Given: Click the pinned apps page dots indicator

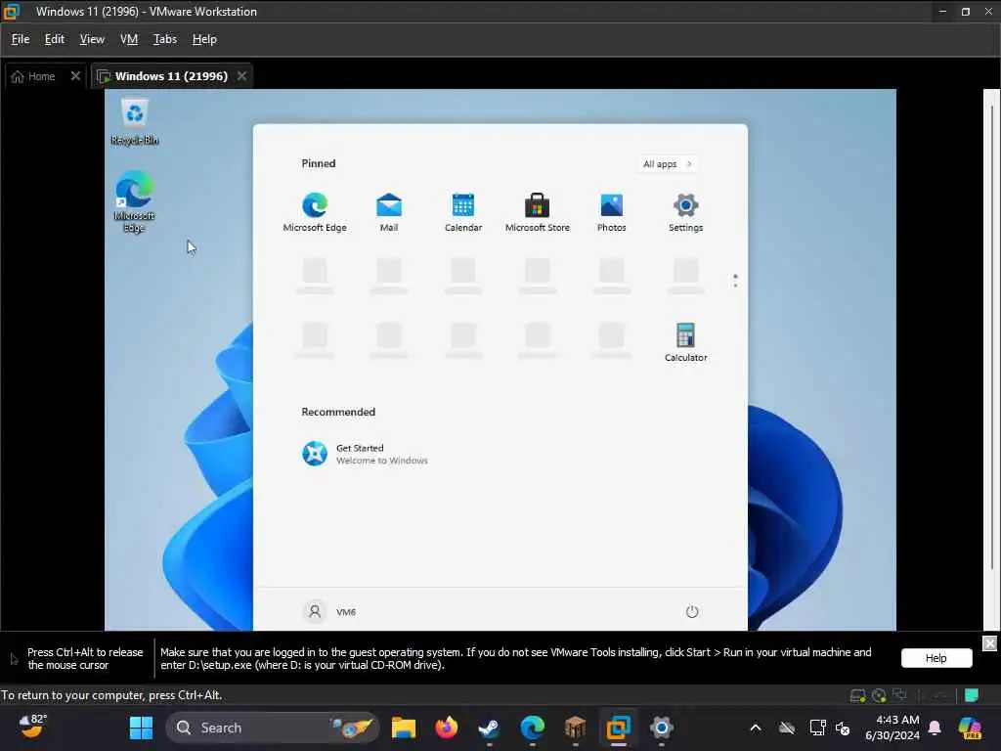Looking at the screenshot, I should pyautogui.click(x=735, y=281).
